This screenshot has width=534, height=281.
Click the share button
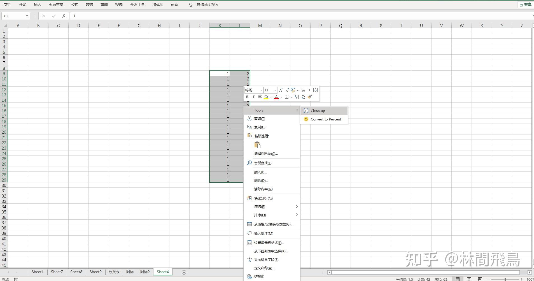click(x=525, y=4)
